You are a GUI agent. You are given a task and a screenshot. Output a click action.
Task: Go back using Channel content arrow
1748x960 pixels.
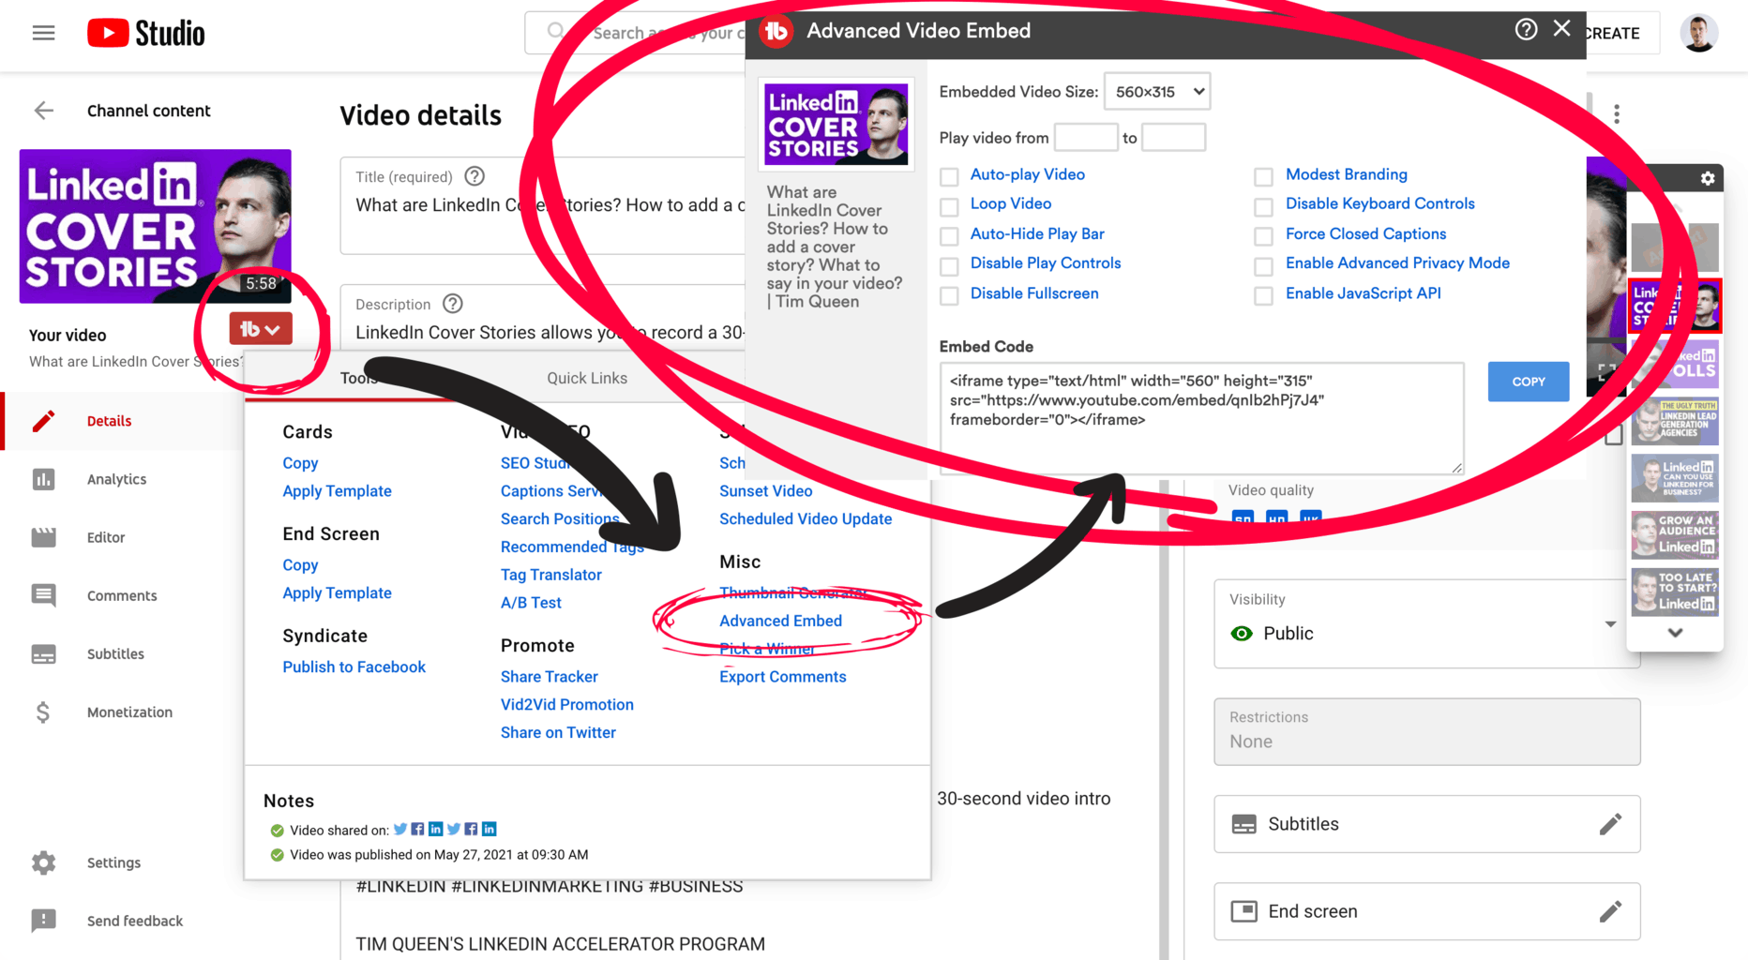click(x=44, y=111)
